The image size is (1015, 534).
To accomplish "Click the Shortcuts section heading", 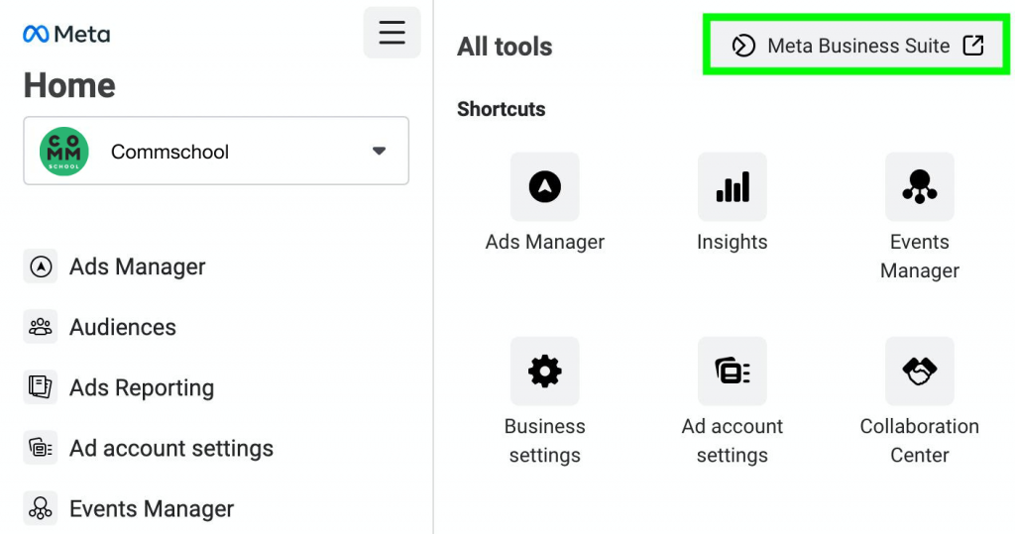I will (501, 109).
